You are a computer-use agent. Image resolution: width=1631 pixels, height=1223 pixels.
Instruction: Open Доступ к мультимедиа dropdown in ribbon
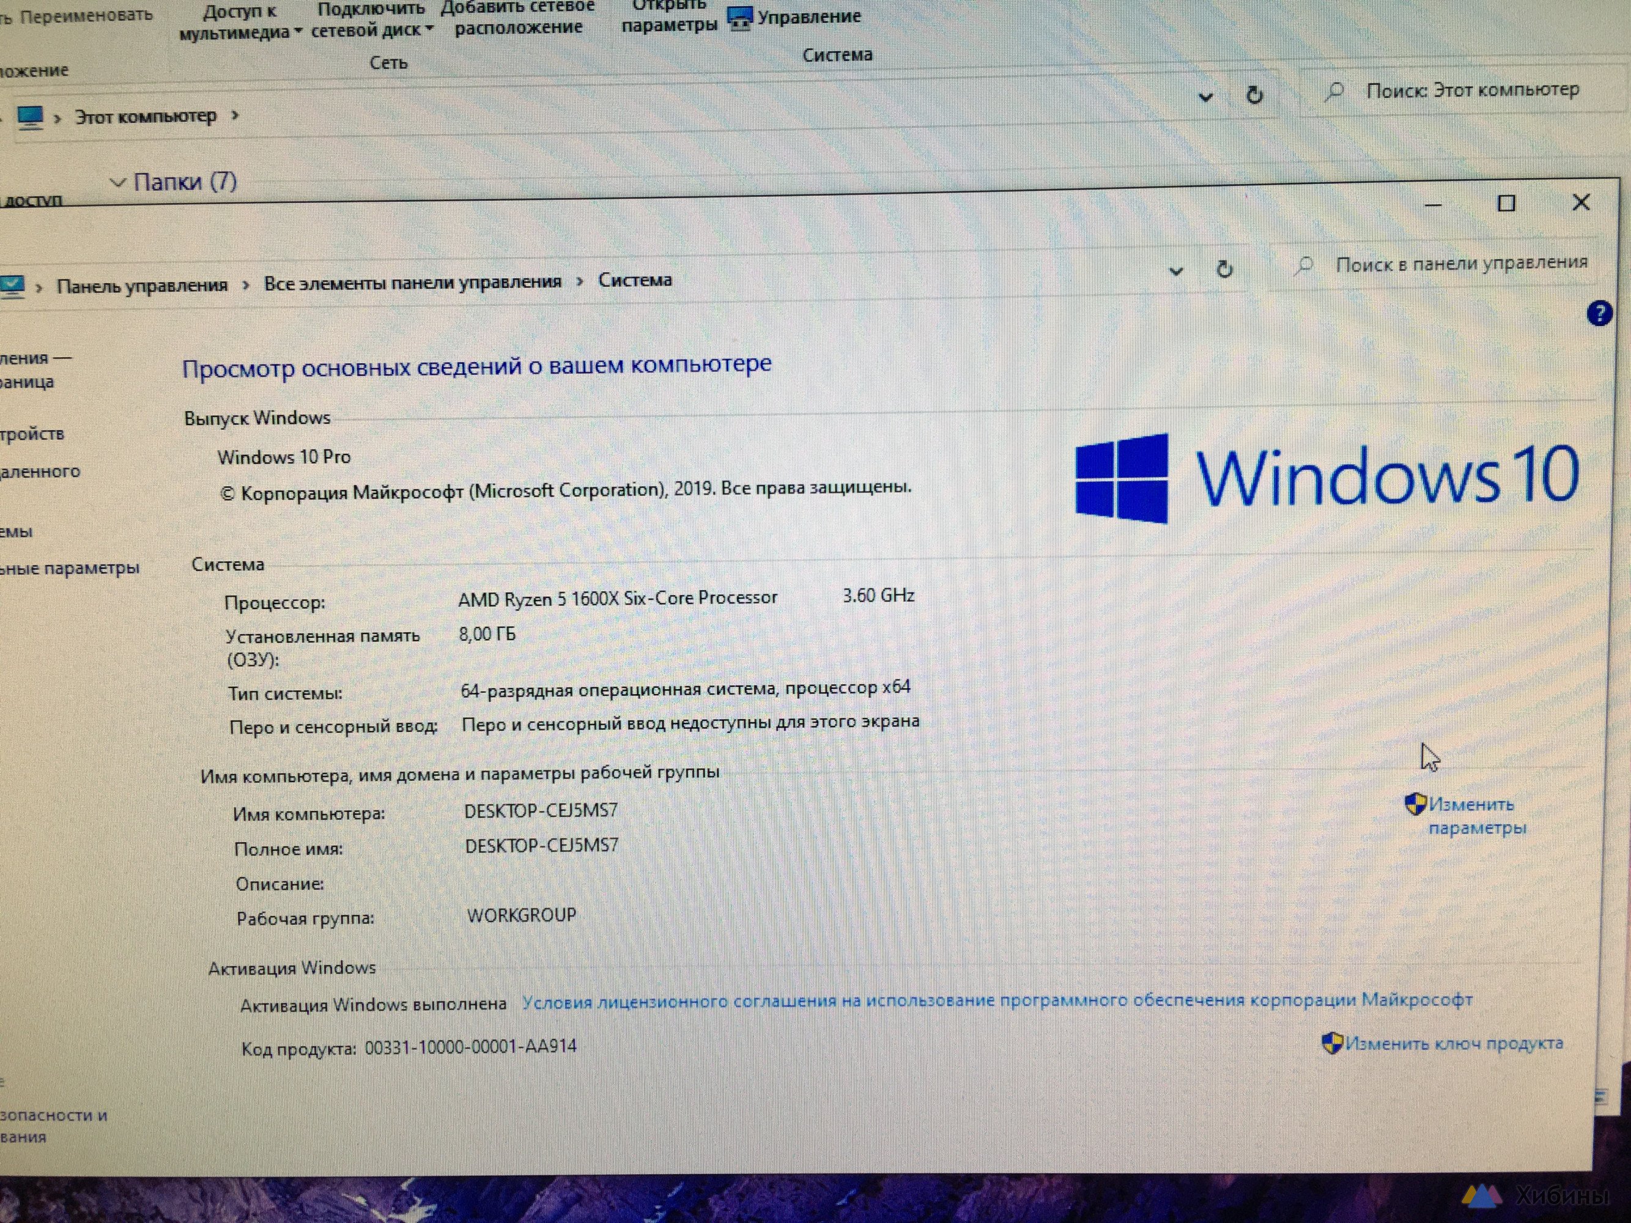pyautogui.click(x=240, y=21)
